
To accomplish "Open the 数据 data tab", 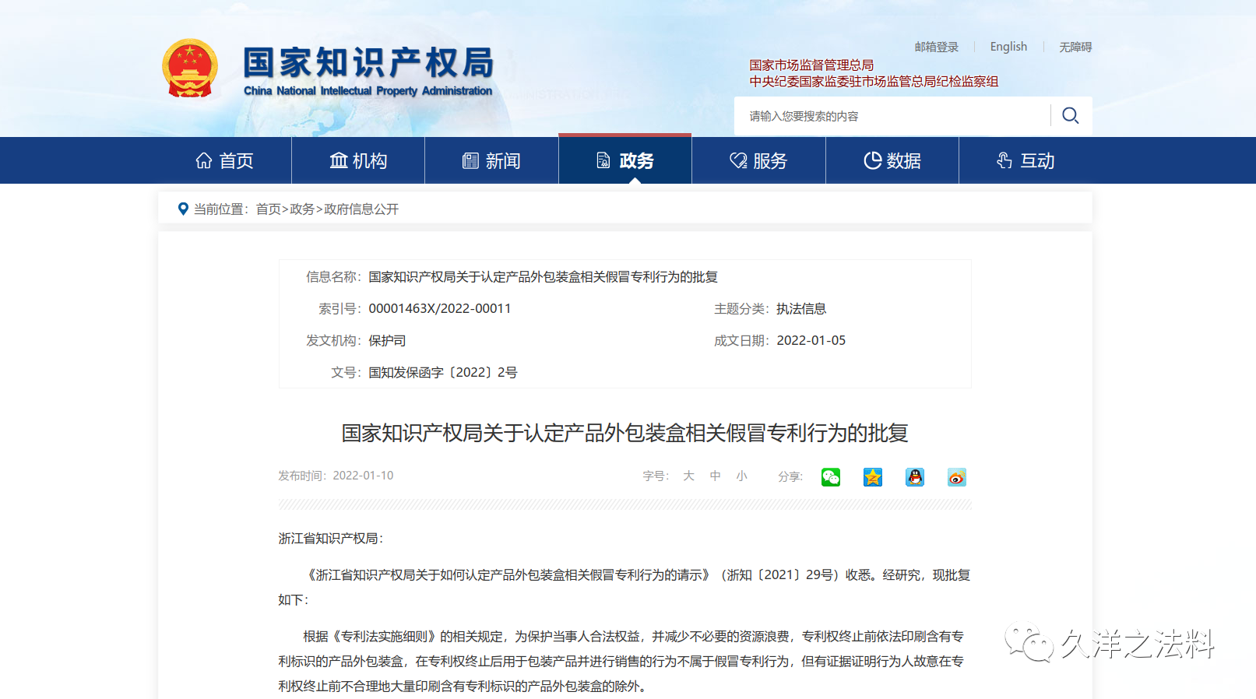I will click(x=892, y=161).
